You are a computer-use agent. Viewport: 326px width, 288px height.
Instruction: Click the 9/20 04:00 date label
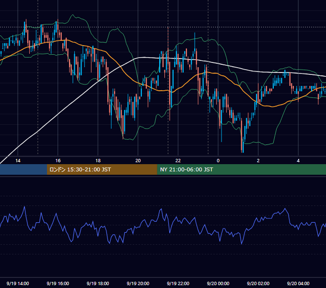(298, 283)
